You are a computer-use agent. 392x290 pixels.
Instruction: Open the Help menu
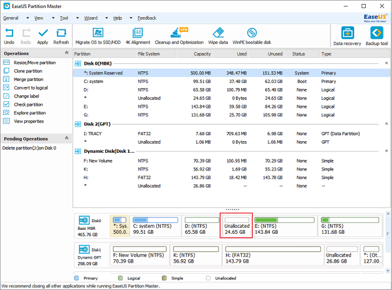[x=118, y=18]
